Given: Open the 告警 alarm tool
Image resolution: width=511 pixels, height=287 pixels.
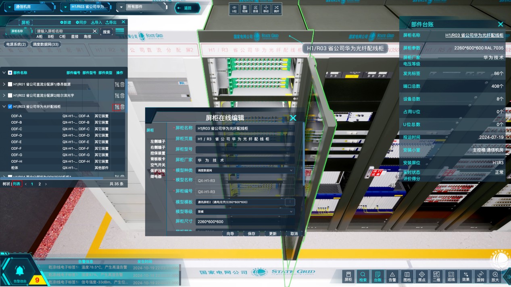Looking at the screenshot, I should [392, 276].
